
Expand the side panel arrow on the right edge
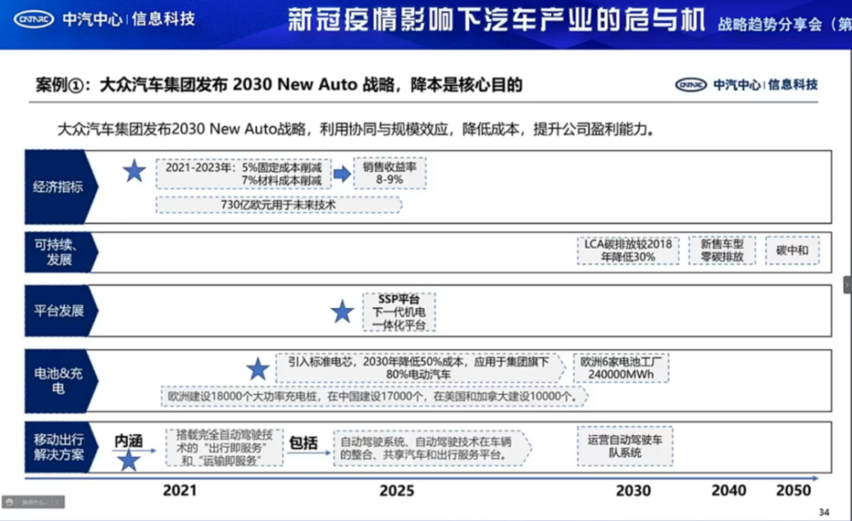[847, 285]
